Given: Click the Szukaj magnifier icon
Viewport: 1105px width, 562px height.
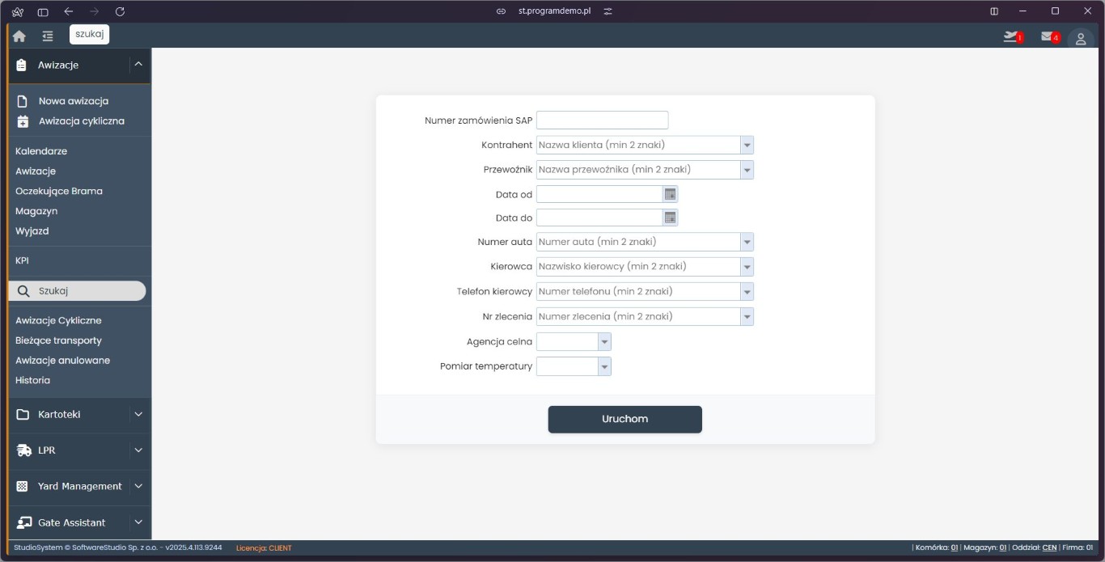Looking at the screenshot, I should click(23, 291).
